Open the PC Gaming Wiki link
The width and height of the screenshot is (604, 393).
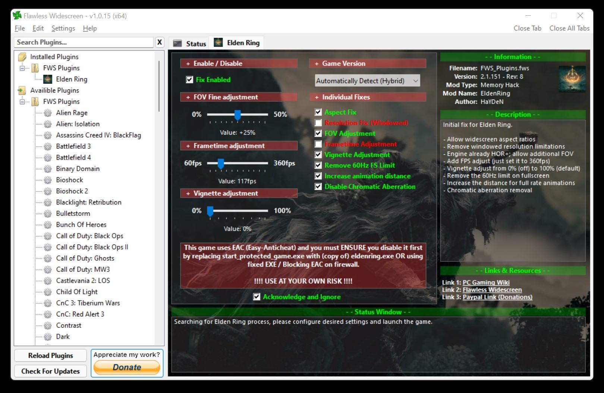click(x=486, y=283)
